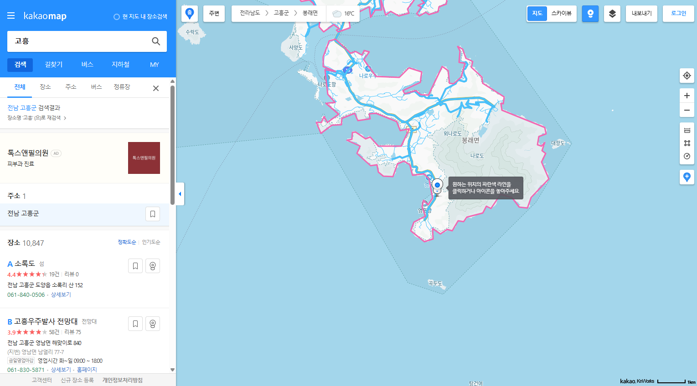The width and height of the screenshot is (697, 386).
Task: Click the departure pin icon
Action: [x=190, y=14]
